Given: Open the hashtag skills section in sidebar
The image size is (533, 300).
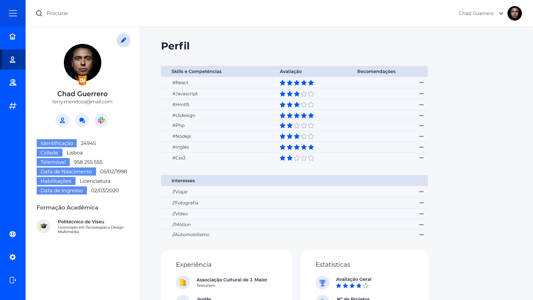Looking at the screenshot, I should click(x=13, y=106).
